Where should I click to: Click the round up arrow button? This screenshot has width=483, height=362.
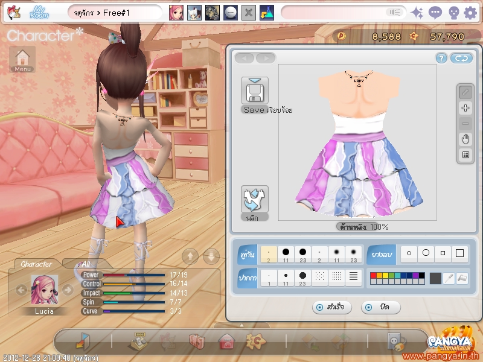tap(190, 256)
